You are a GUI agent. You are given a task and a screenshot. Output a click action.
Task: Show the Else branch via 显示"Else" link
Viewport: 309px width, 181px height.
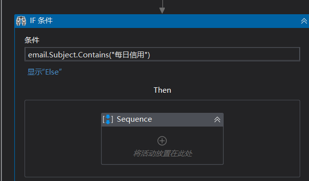45,72
